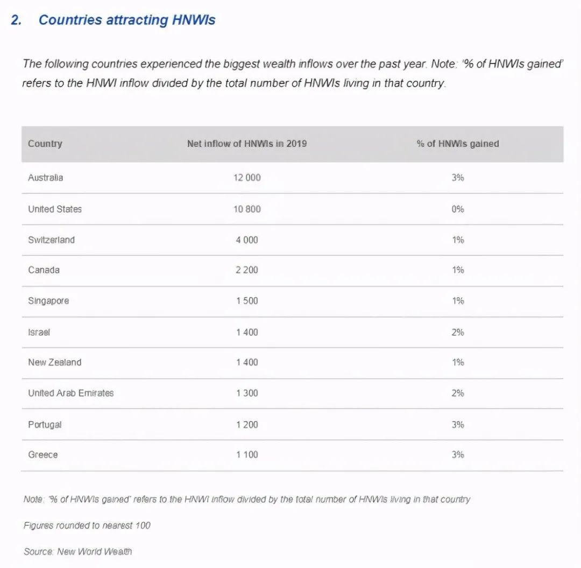Select New Zealand in the table
The height and width of the screenshot is (568, 581).
pyautogui.click(x=54, y=362)
